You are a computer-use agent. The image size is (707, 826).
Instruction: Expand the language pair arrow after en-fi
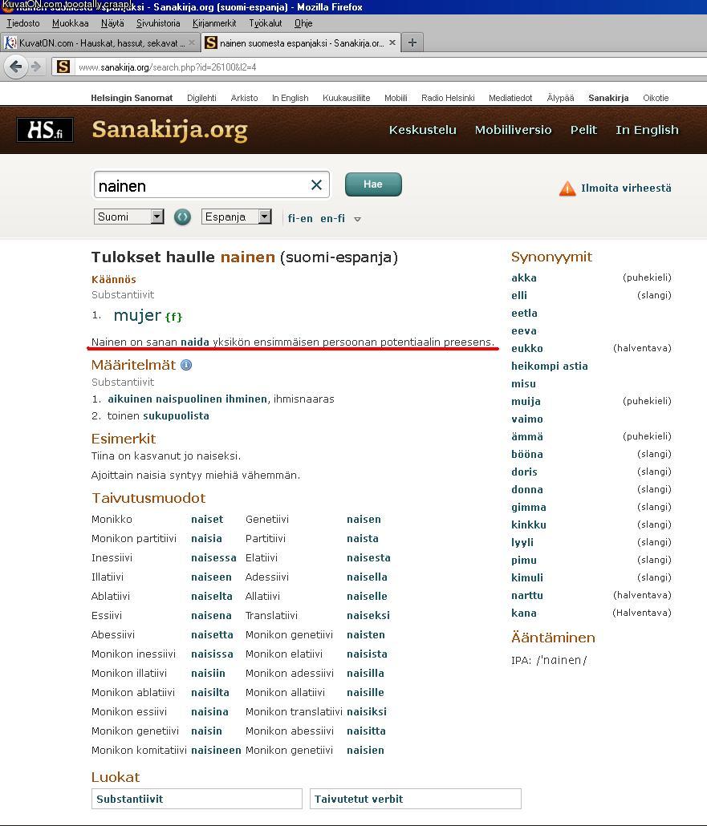tap(357, 219)
